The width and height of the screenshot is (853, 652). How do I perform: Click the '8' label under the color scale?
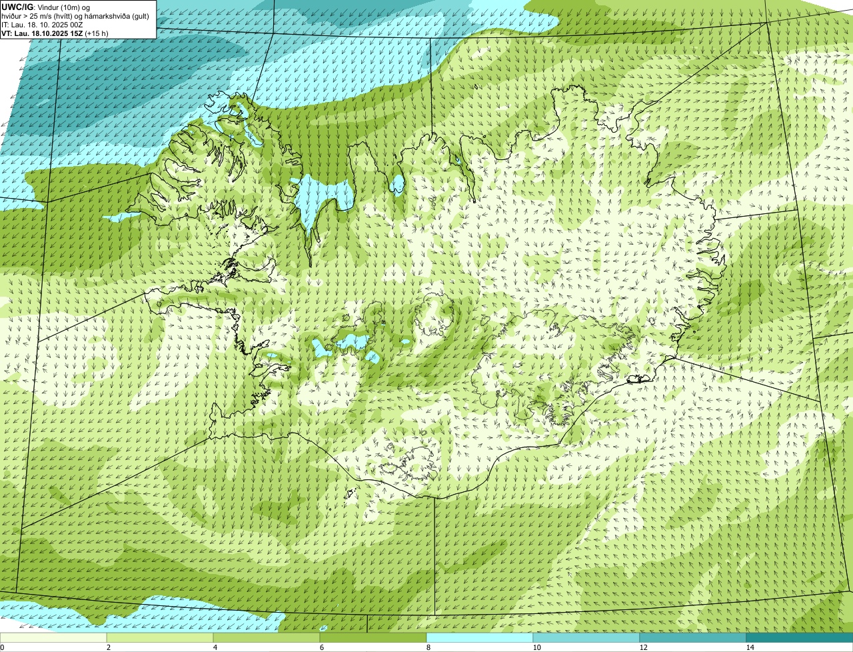[x=428, y=647]
